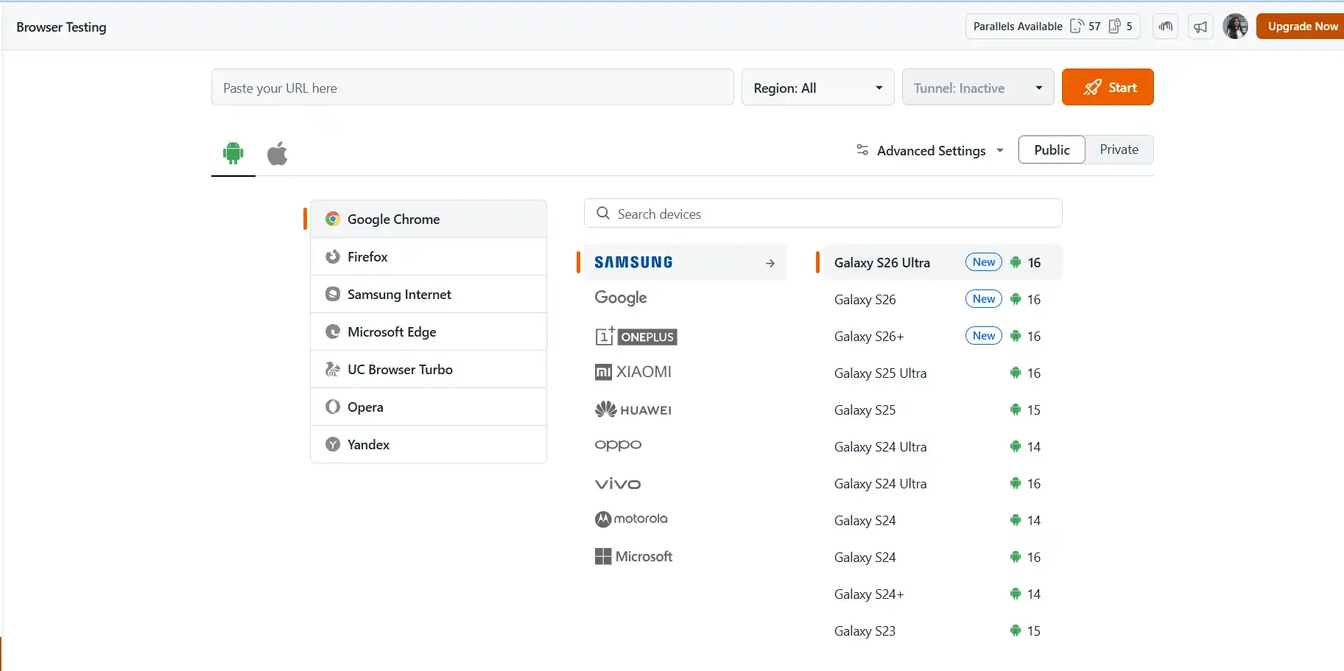1344x671 pixels.
Task: Click the parallels count 5 icon
Action: coord(1115,27)
